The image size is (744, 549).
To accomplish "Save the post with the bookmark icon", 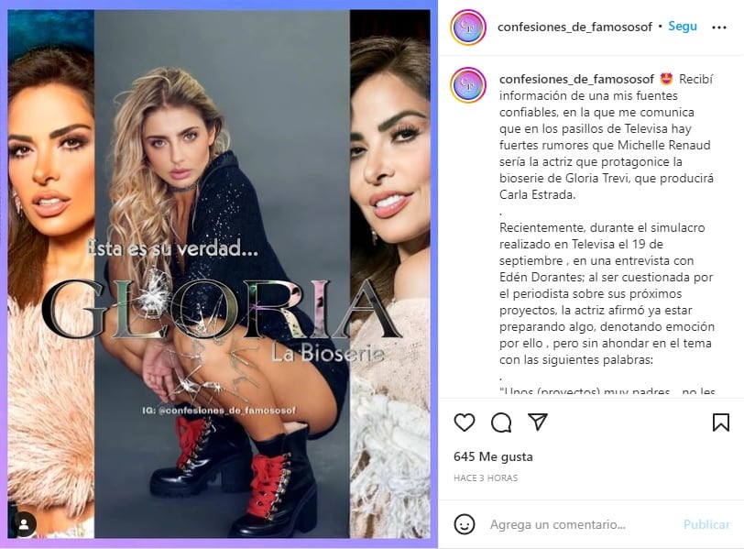I will tap(721, 423).
